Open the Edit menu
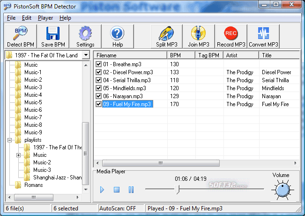 (26, 18)
